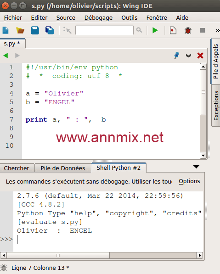Click the breakpoint page icon with red dot
Screen dimensions: 220x274
[x=173, y=30]
